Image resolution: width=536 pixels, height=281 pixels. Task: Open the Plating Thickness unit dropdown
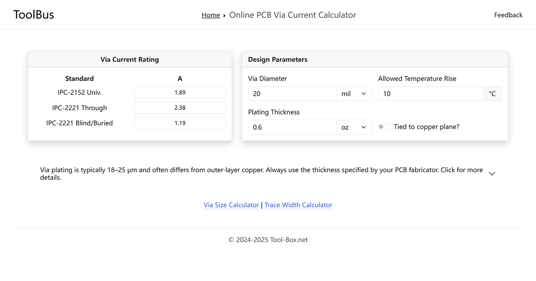point(354,127)
